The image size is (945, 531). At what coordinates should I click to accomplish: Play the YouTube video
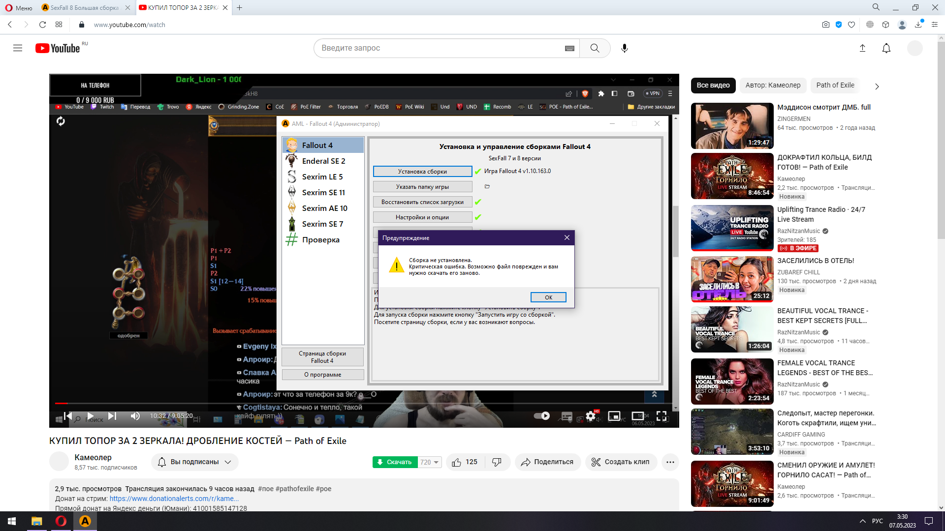coord(90,416)
